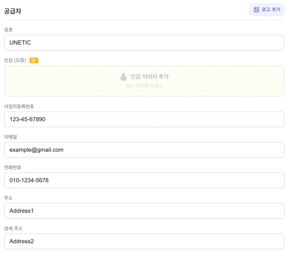Click the 로고 추가 button

point(267,10)
